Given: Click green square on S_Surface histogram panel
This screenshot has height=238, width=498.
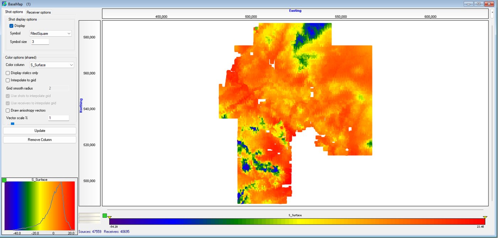Looking at the screenshot, I should point(4,180).
